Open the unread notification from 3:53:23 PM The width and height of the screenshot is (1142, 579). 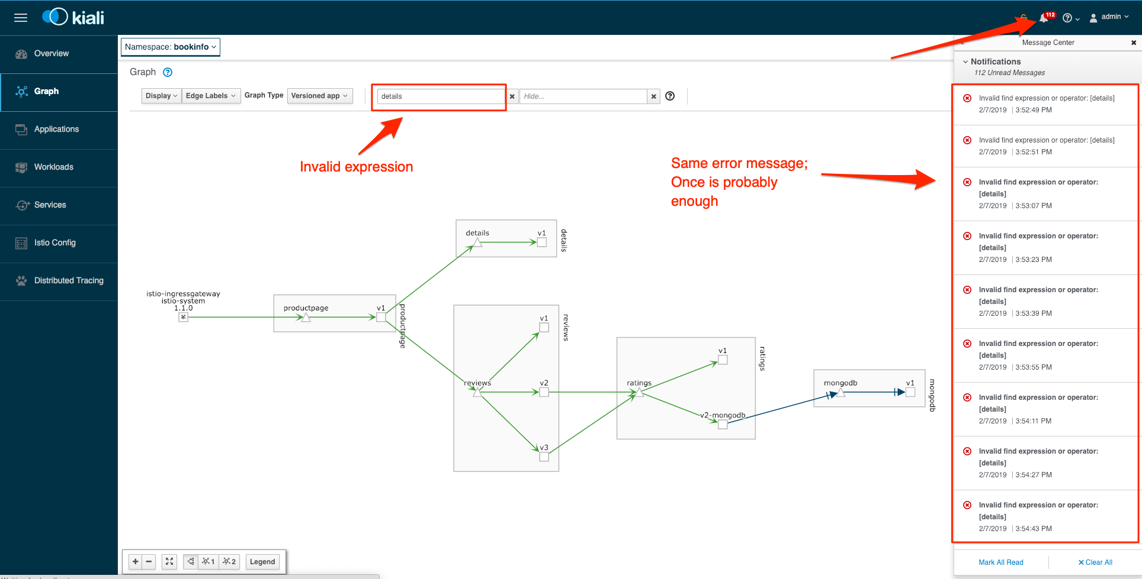[x=1046, y=248]
